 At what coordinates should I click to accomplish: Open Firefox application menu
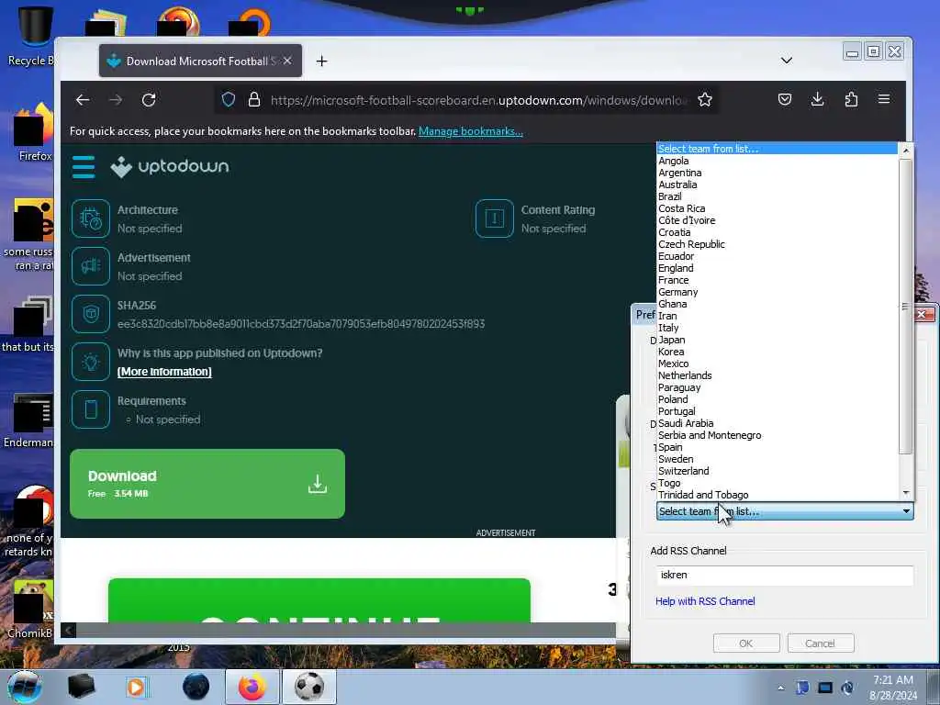884,99
